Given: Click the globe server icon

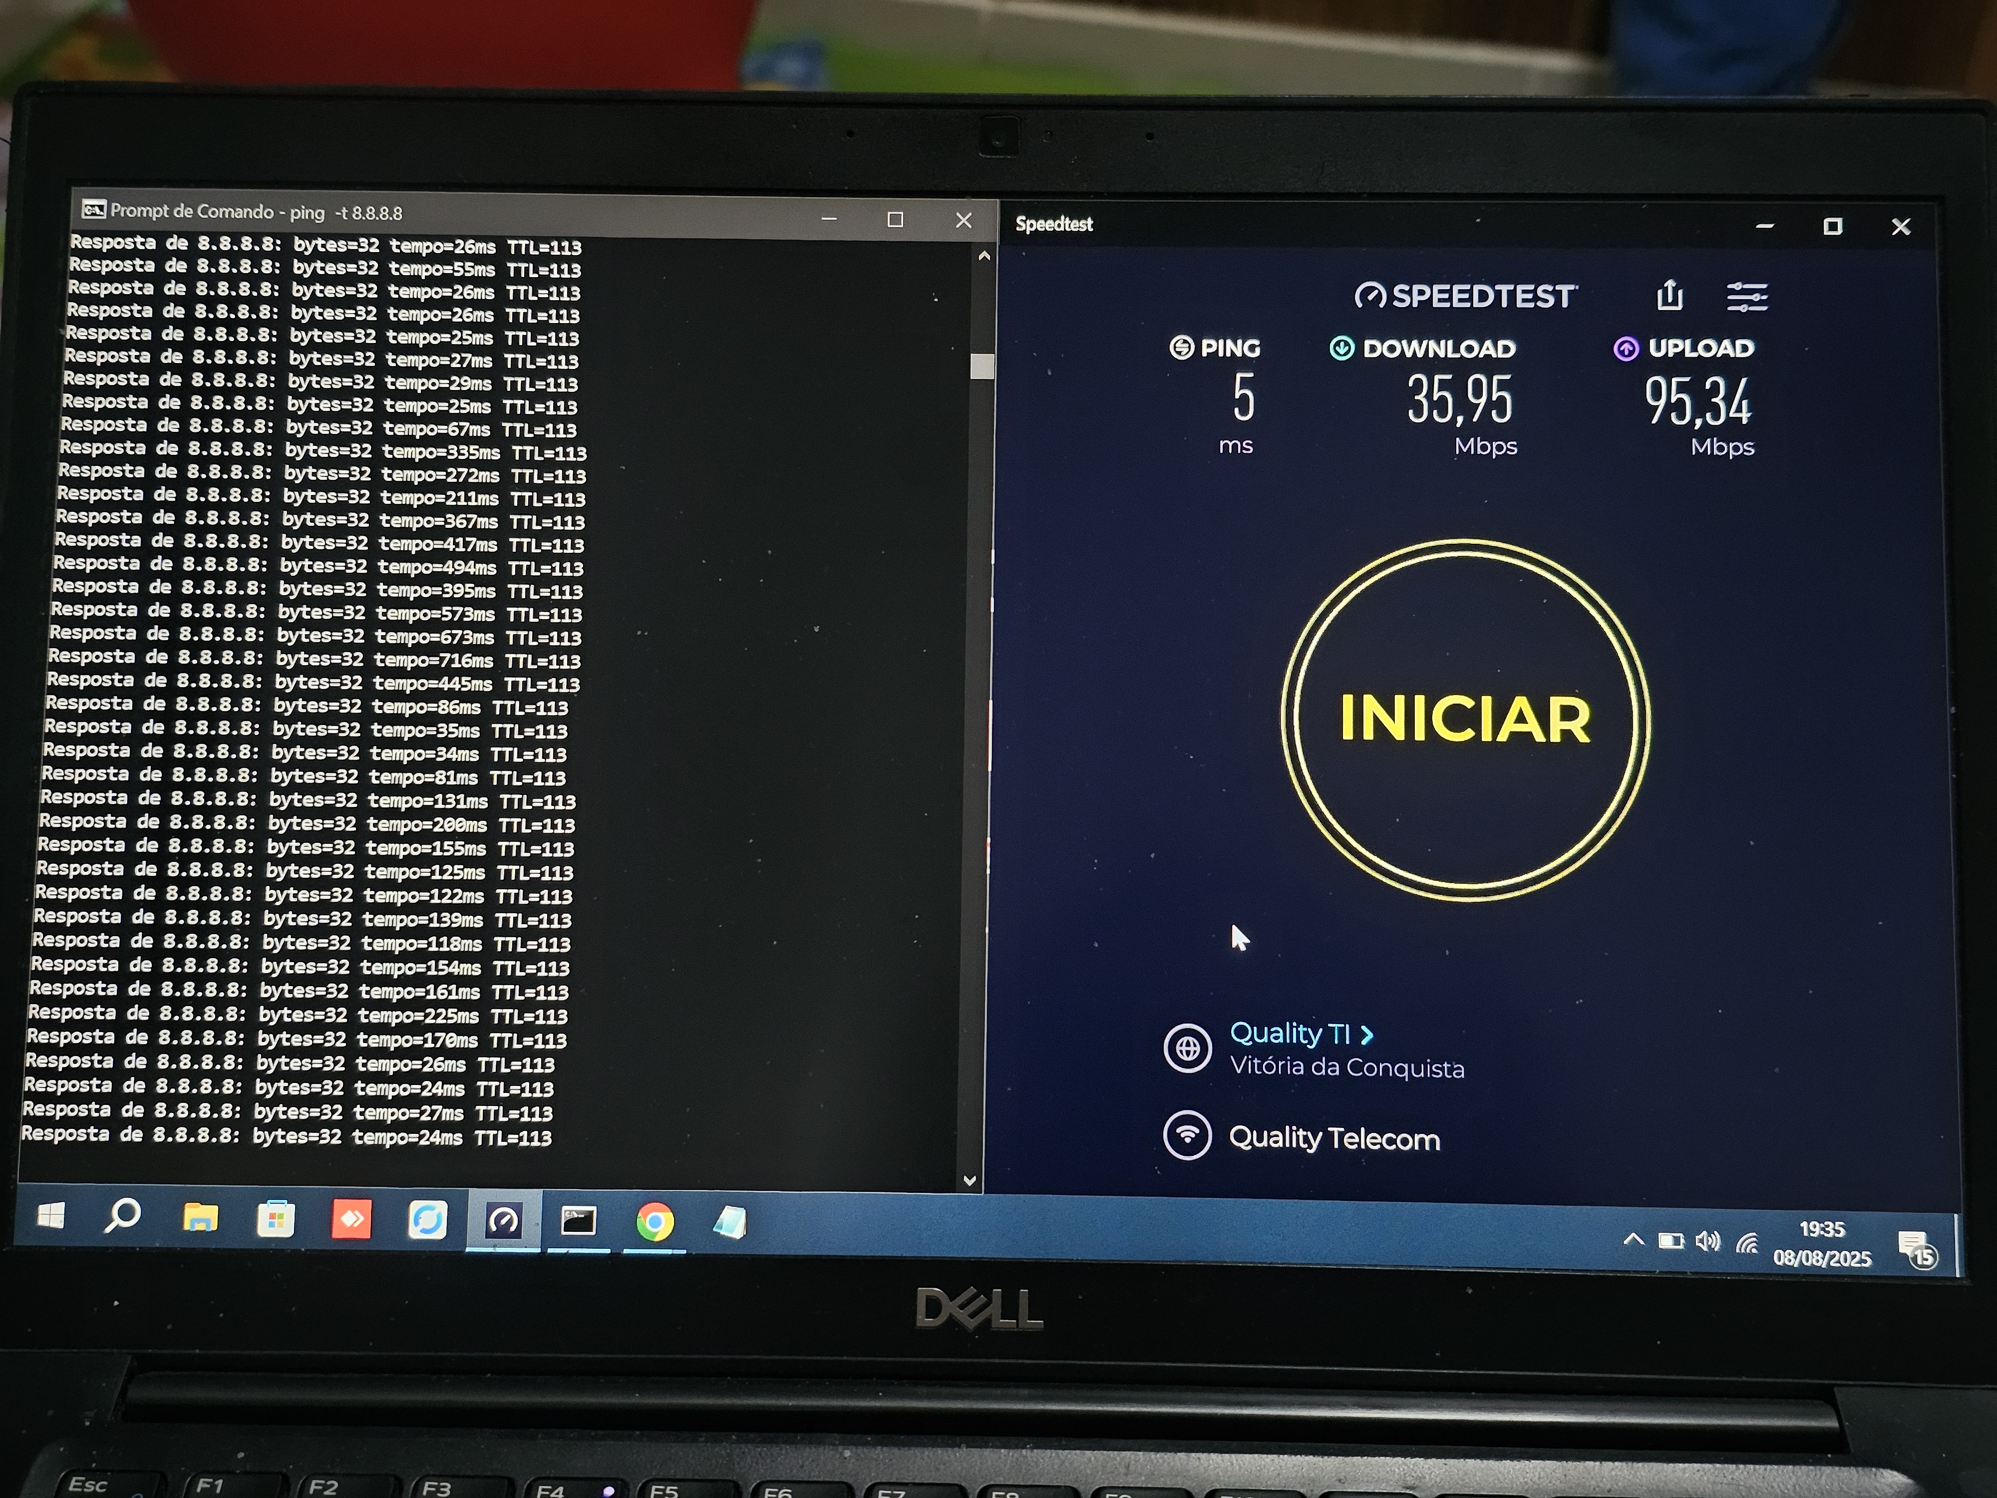Looking at the screenshot, I should point(1187,1048).
